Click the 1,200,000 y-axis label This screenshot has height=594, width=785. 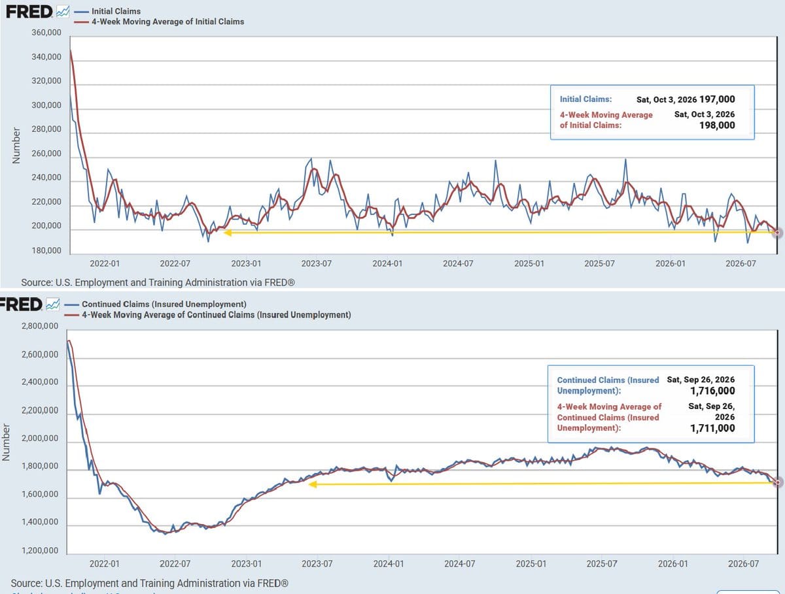coord(39,552)
